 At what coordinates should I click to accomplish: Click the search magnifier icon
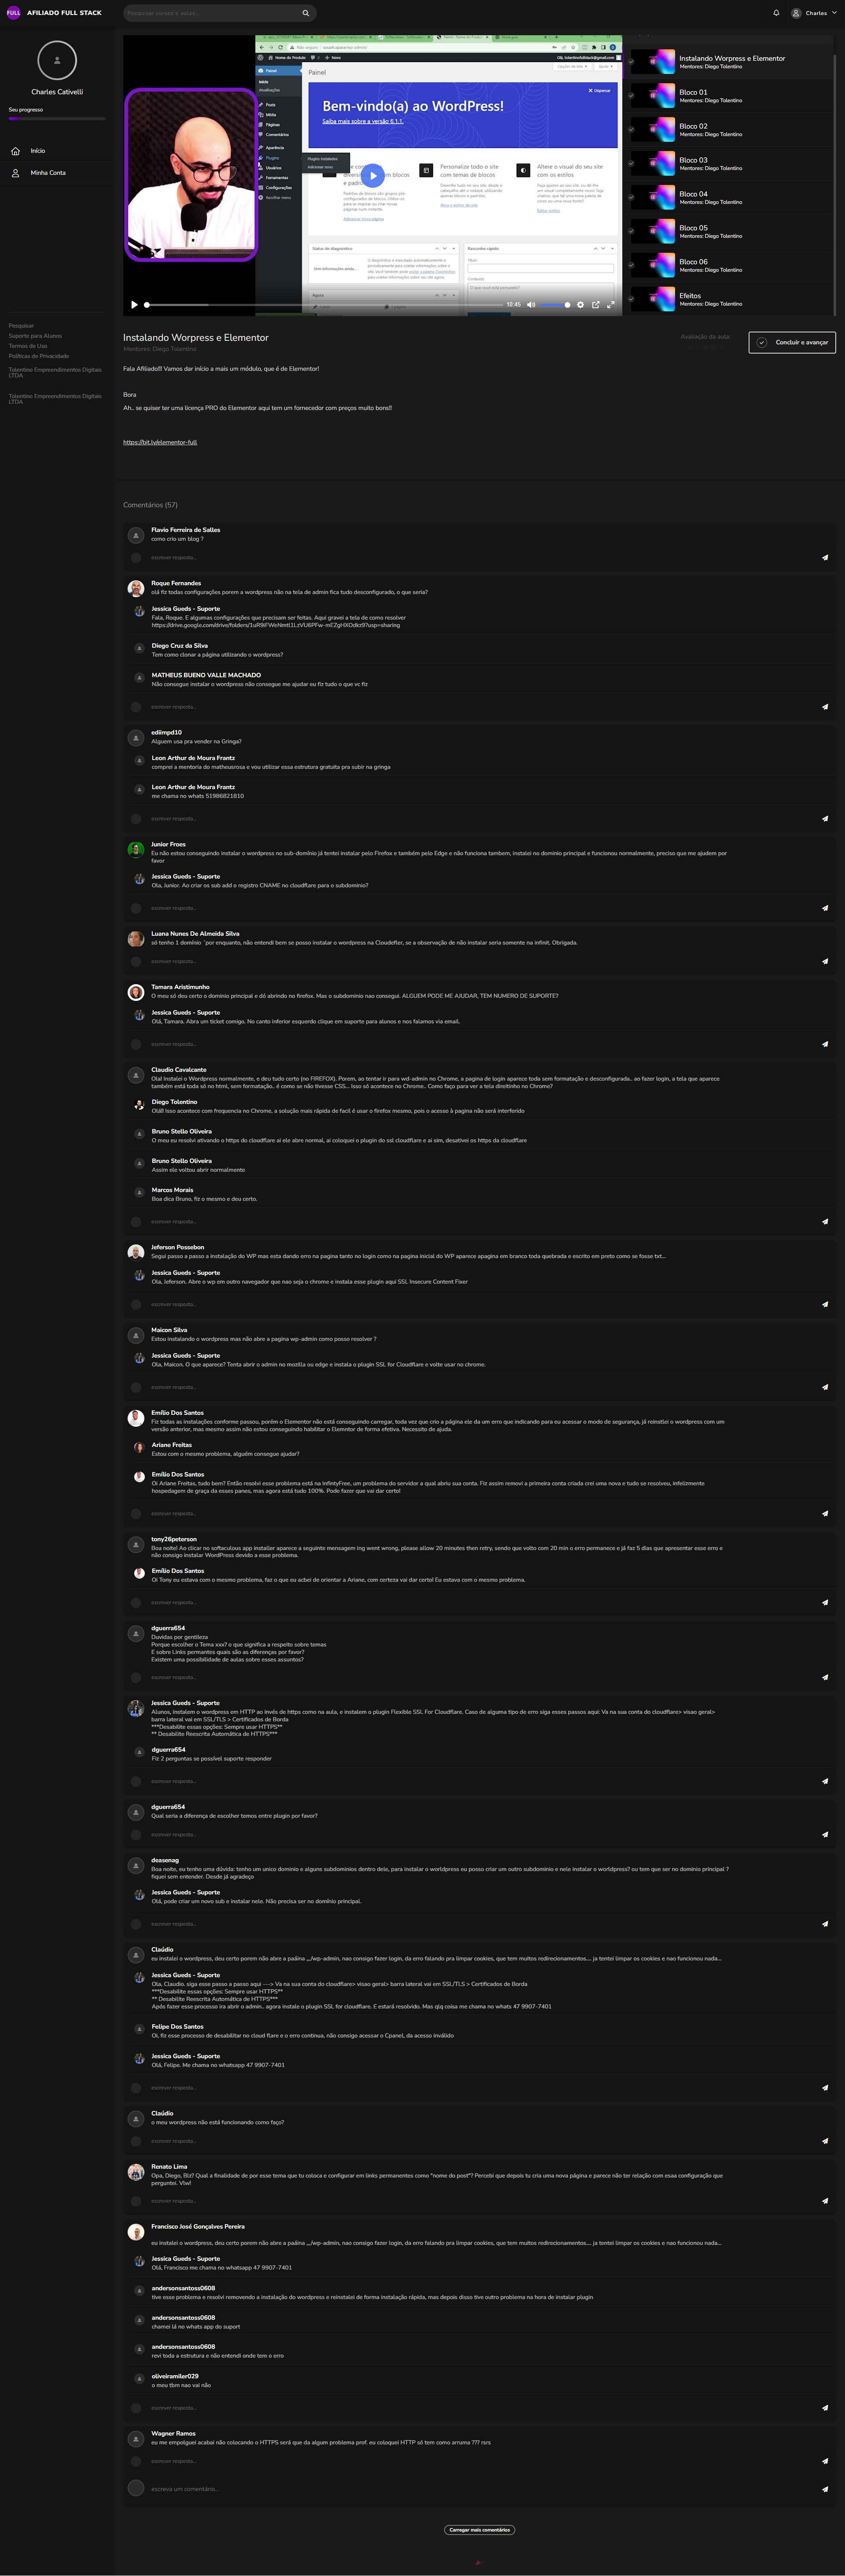(x=305, y=13)
